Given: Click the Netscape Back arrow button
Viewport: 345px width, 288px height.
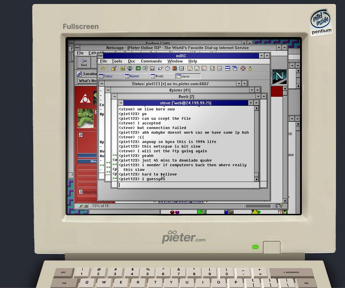Looking at the screenshot, I should tap(84, 62).
